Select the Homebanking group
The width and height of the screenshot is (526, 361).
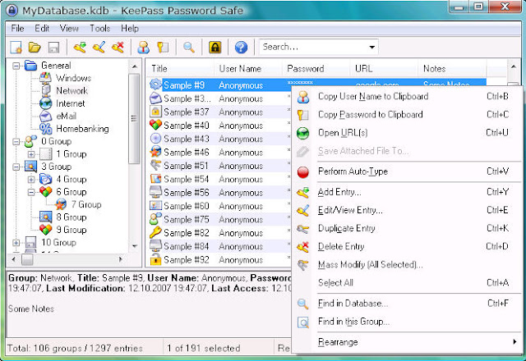coord(82,129)
